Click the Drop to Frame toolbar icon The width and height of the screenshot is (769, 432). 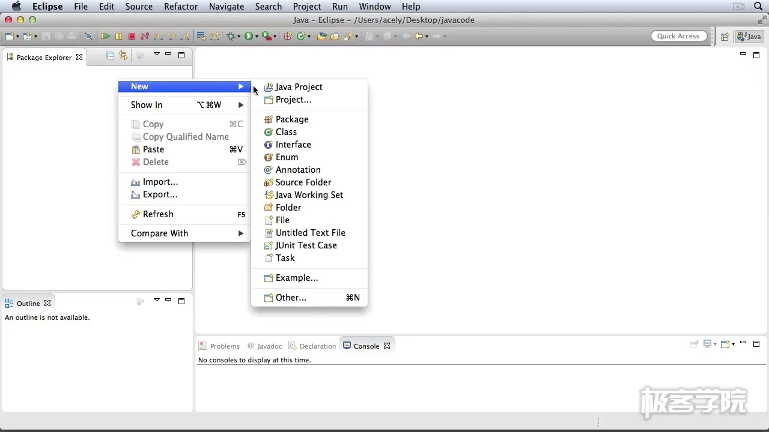click(x=201, y=36)
